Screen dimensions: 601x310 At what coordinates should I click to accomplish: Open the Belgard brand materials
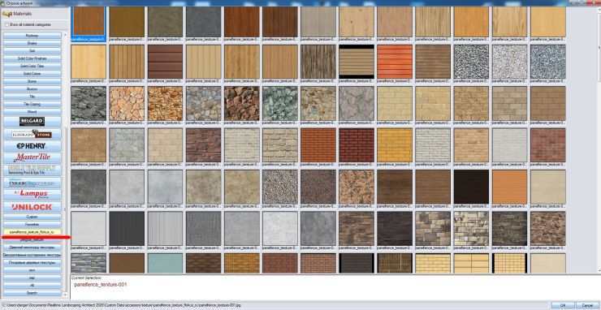[32, 122]
